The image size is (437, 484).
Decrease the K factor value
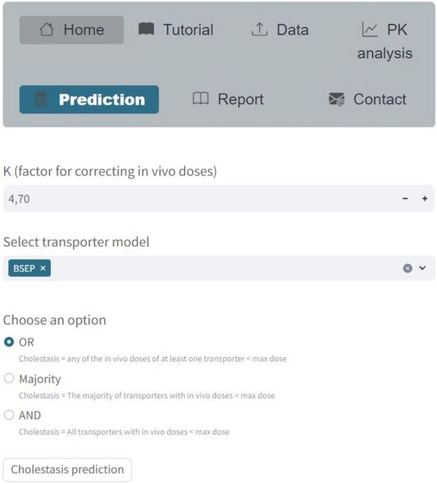point(405,199)
